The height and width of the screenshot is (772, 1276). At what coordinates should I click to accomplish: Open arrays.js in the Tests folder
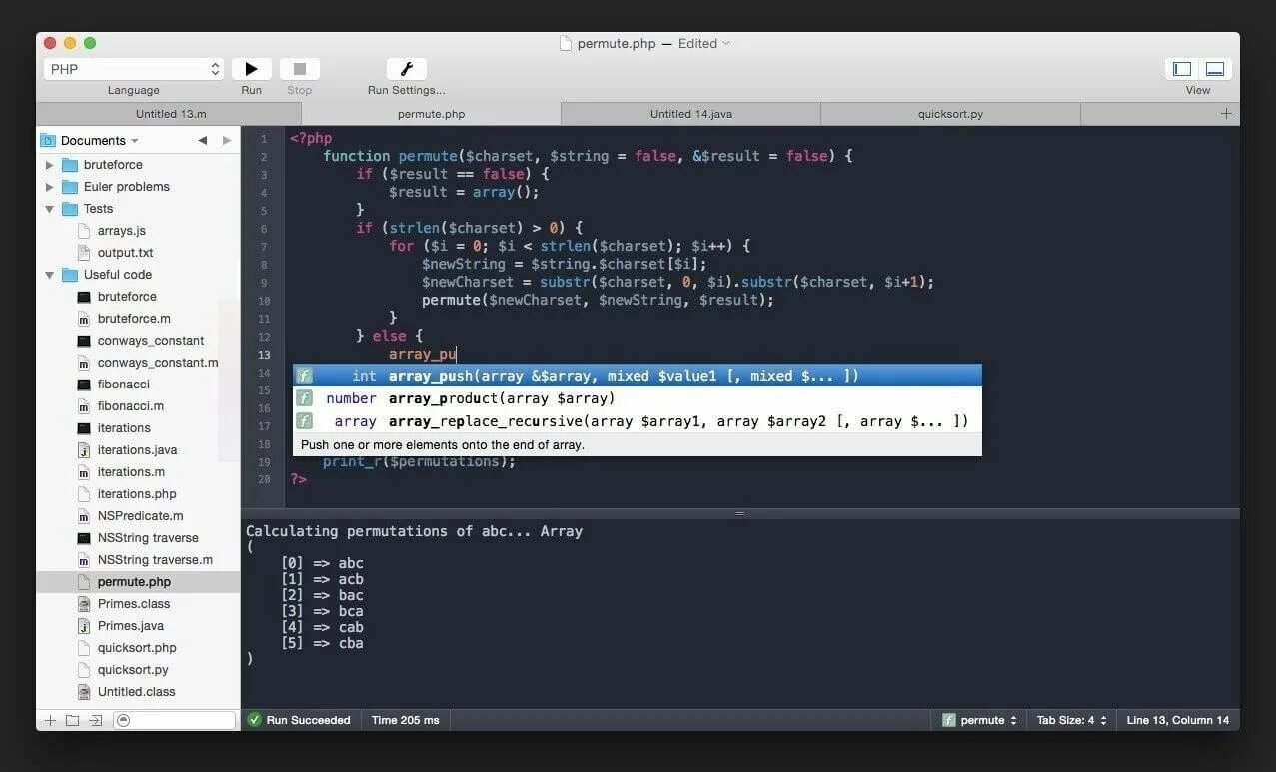pos(122,231)
